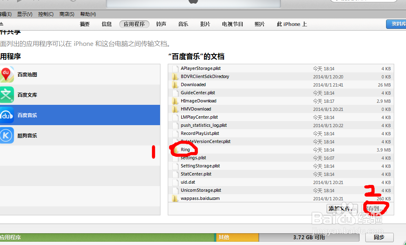Select the 应用程序 tab
The width and height of the screenshot is (406, 245).
[x=134, y=24]
